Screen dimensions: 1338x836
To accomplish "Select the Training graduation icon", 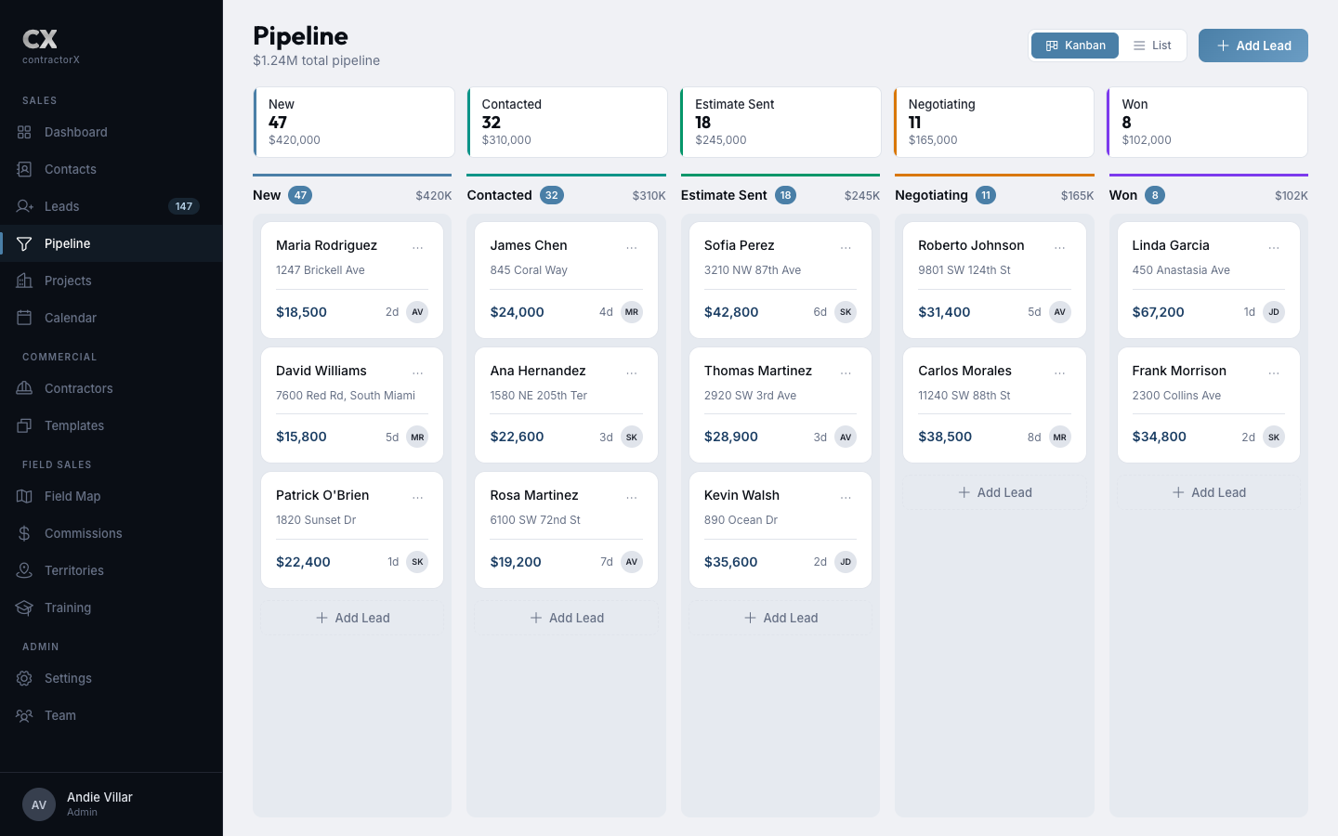I will pyautogui.click(x=24, y=607).
